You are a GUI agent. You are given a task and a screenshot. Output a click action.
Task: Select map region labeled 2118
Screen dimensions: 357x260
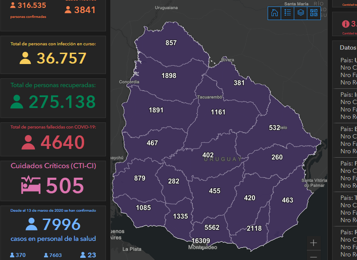pyautogui.click(x=254, y=228)
